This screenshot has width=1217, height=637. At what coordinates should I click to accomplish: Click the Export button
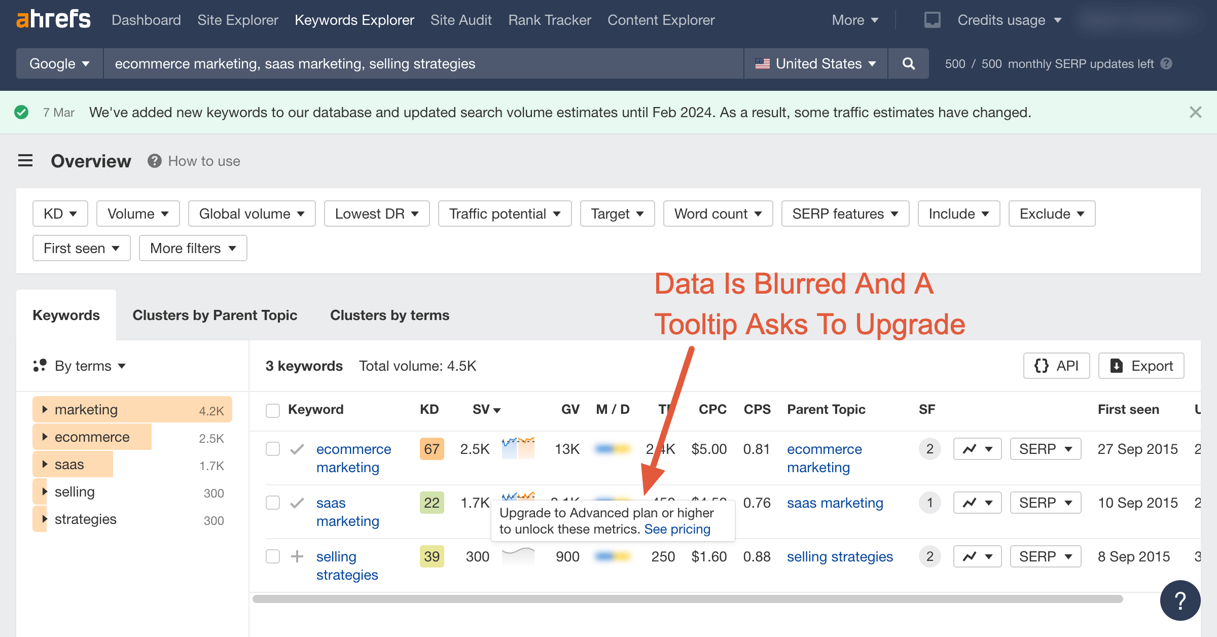pos(1141,366)
